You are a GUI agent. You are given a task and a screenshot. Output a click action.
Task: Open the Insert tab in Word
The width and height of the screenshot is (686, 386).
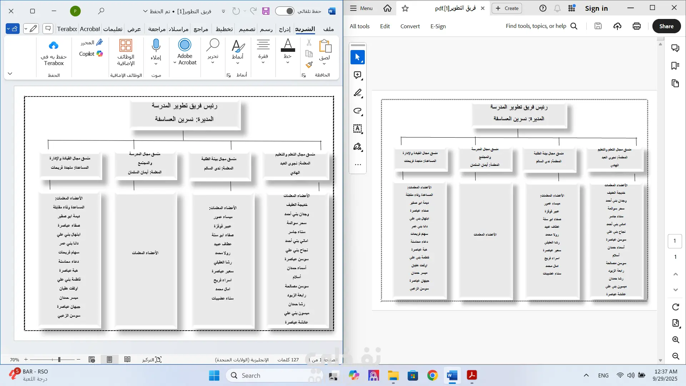(284, 29)
